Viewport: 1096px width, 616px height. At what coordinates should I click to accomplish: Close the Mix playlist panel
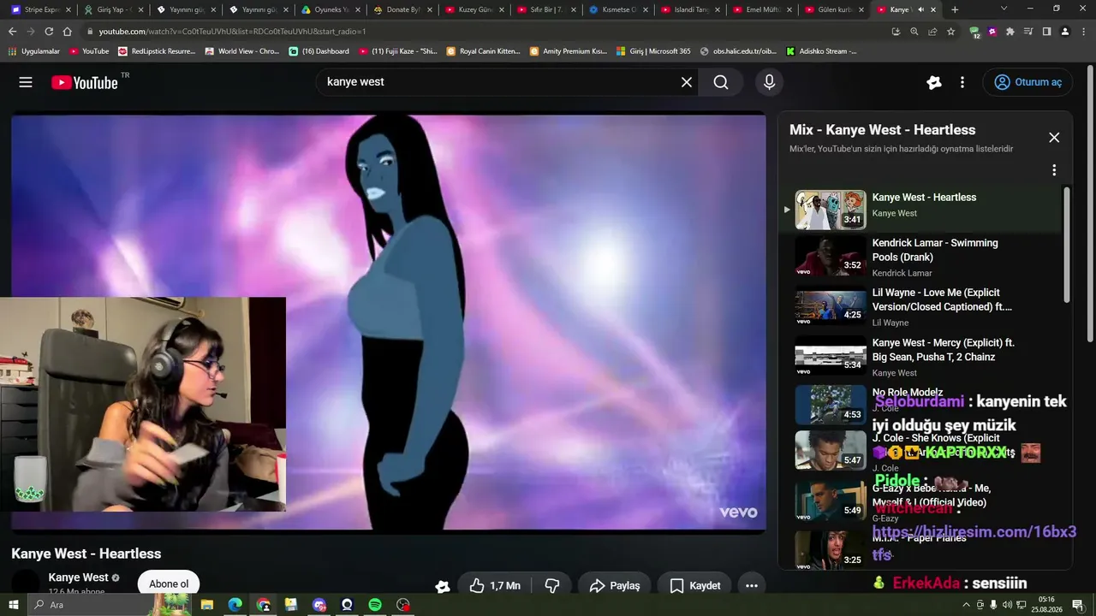coord(1054,138)
